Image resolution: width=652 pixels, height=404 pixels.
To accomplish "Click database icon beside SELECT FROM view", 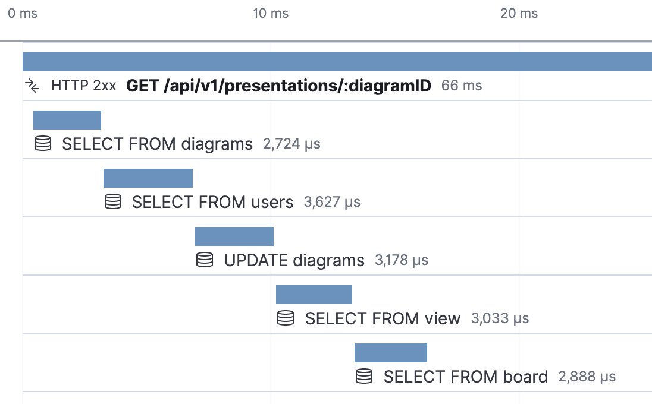I will click(x=286, y=318).
